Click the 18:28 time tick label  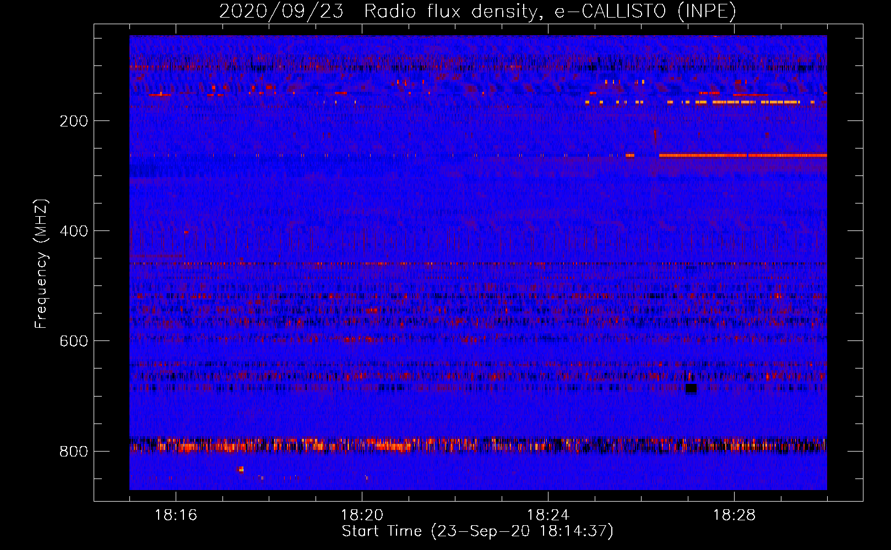click(735, 515)
